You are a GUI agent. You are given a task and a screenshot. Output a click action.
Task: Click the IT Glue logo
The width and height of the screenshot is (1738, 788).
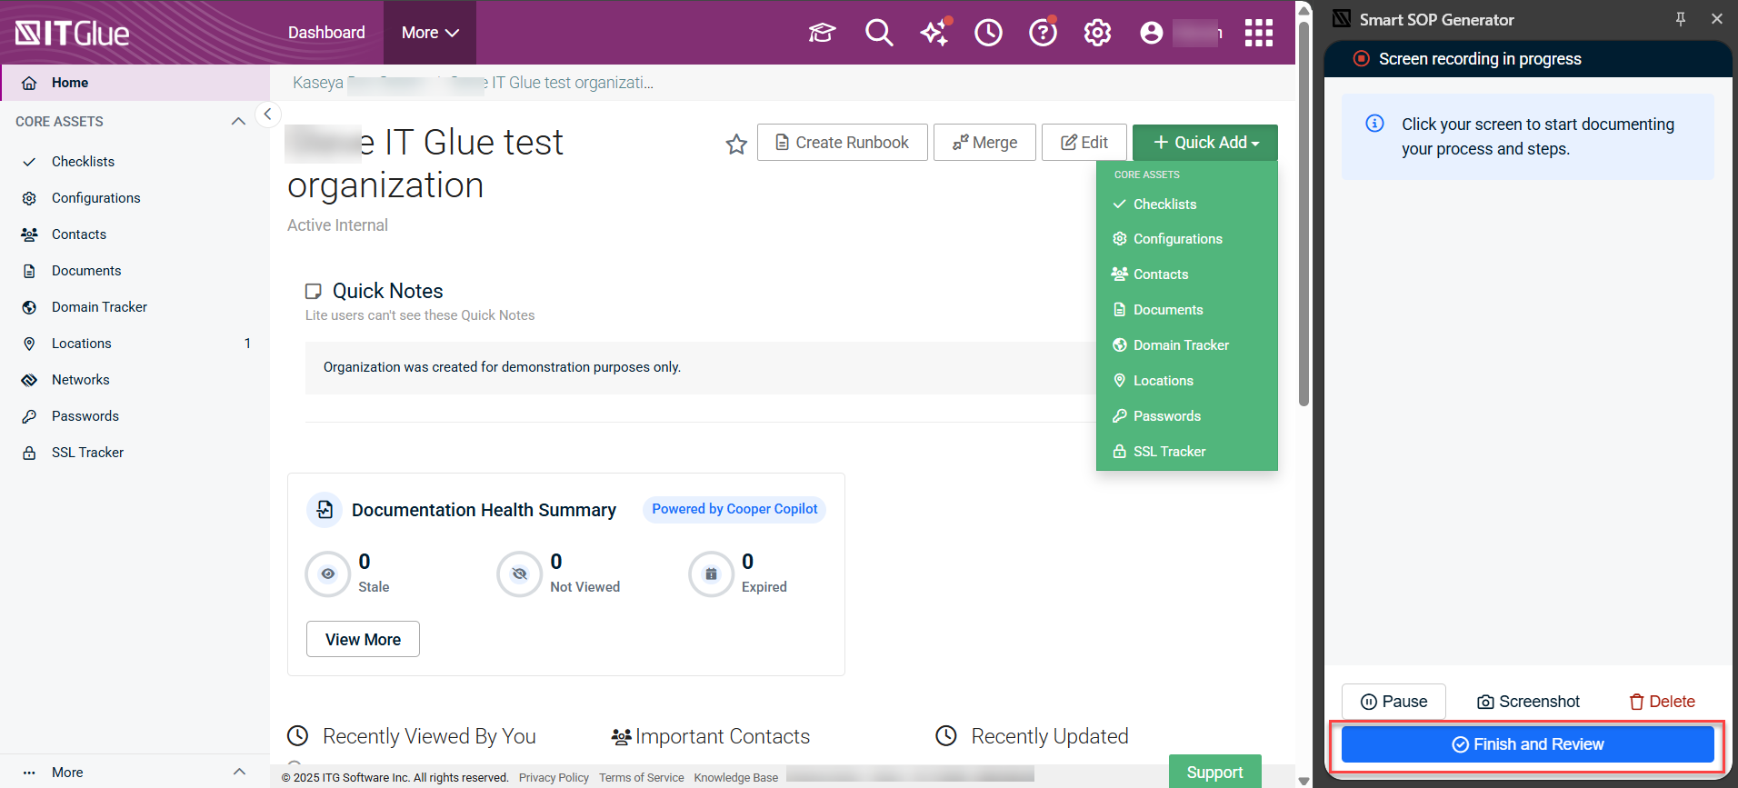pyautogui.click(x=73, y=33)
